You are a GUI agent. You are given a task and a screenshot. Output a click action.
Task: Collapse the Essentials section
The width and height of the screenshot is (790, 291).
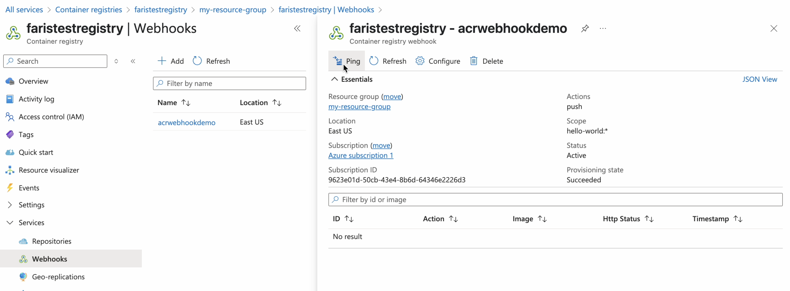coord(334,79)
